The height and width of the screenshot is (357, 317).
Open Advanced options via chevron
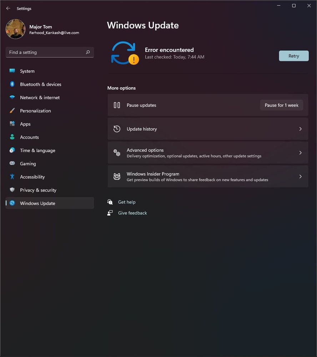[300, 153]
